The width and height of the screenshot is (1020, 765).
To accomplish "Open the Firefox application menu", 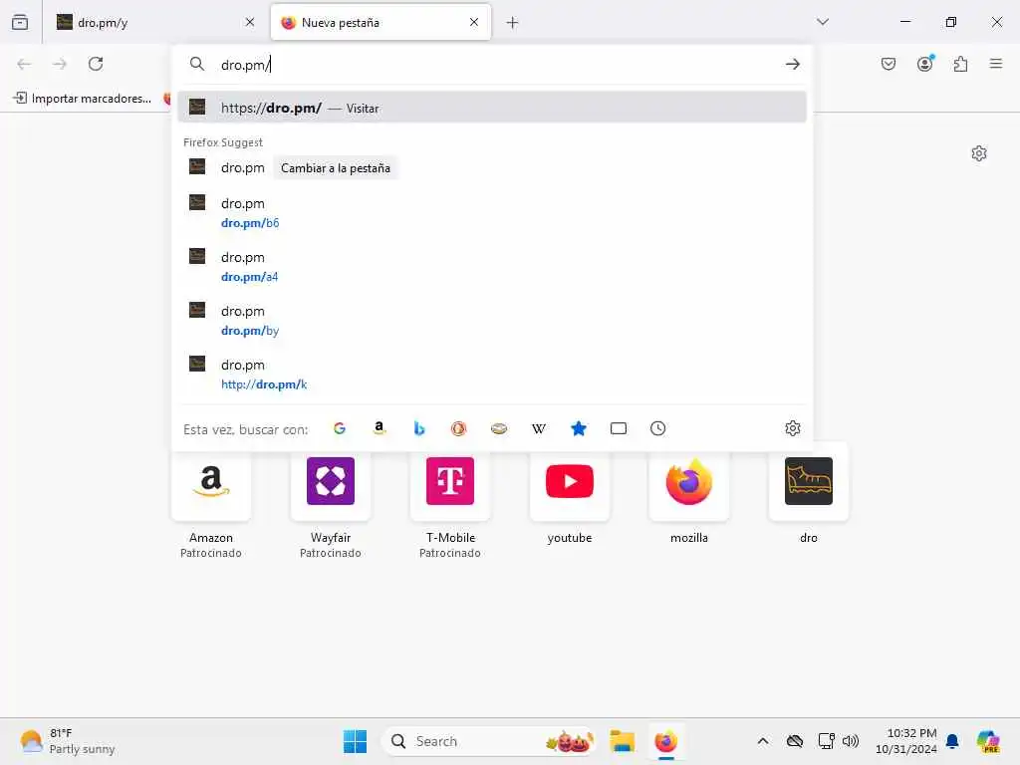I will [996, 64].
